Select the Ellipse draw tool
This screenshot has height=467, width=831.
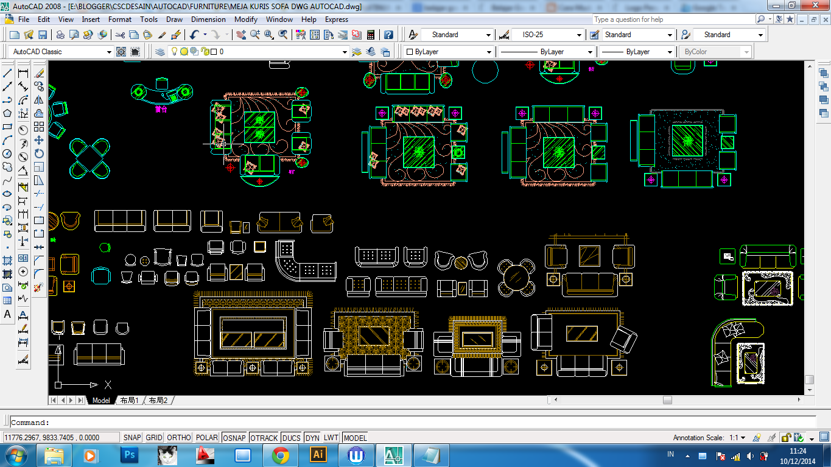(7, 194)
